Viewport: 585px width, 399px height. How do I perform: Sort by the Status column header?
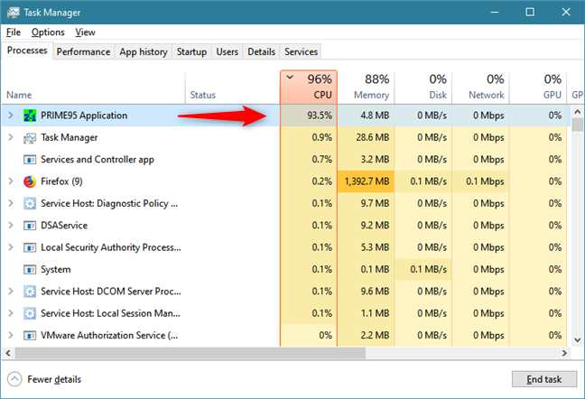click(x=232, y=87)
